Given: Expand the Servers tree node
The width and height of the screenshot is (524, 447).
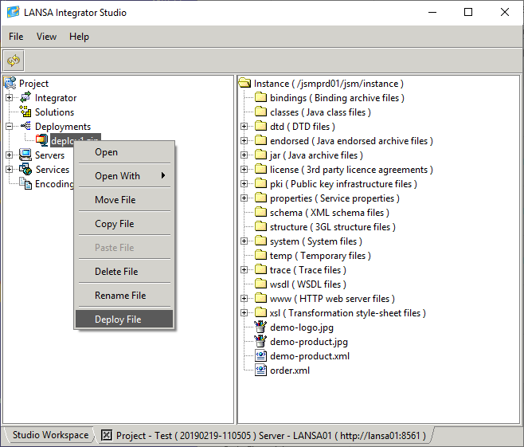Looking at the screenshot, I should pyautogui.click(x=10, y=155).
